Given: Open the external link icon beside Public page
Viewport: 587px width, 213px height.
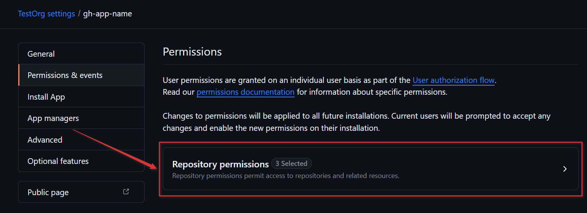Looking at the screenshot, I should pyautogui.click(x=126, y=192).
